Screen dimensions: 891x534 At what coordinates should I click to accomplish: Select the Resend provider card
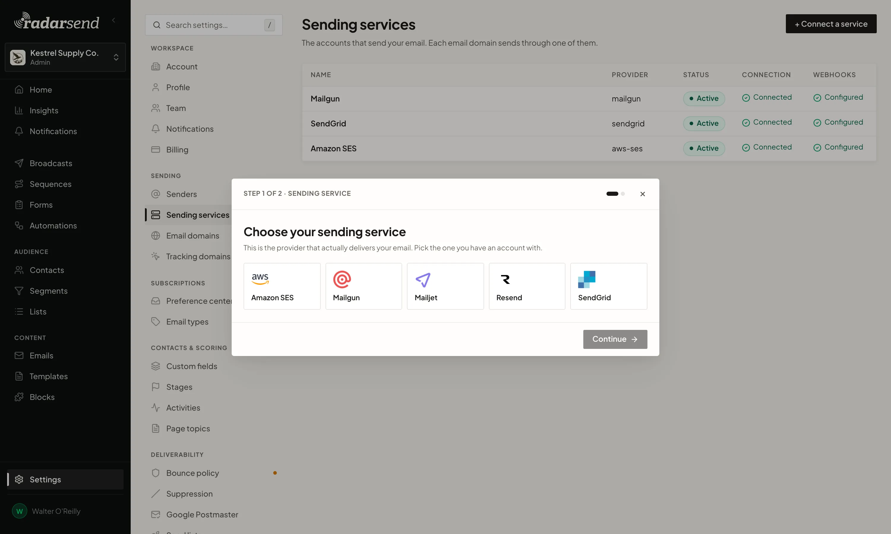coord(527,286)
